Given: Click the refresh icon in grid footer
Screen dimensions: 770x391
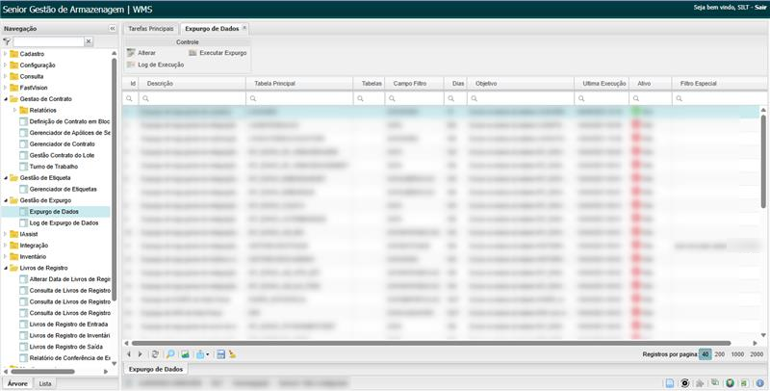Looking at the screenshot, I should click(156, 354).
